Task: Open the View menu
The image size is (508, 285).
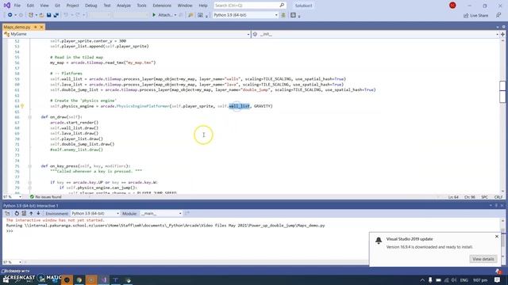Action: [x=44, y=6]
